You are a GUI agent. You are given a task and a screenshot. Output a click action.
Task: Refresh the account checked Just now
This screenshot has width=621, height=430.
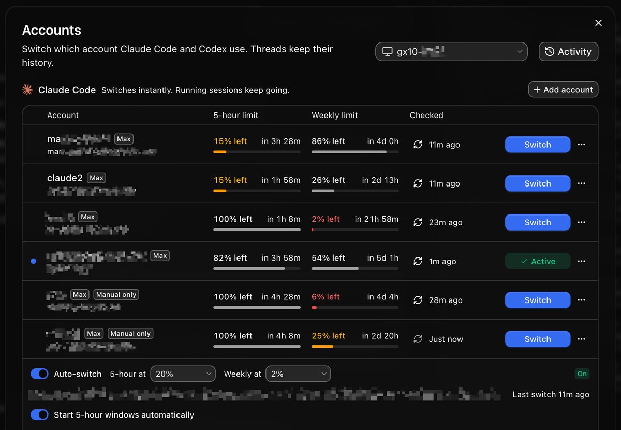pos(418,339)
